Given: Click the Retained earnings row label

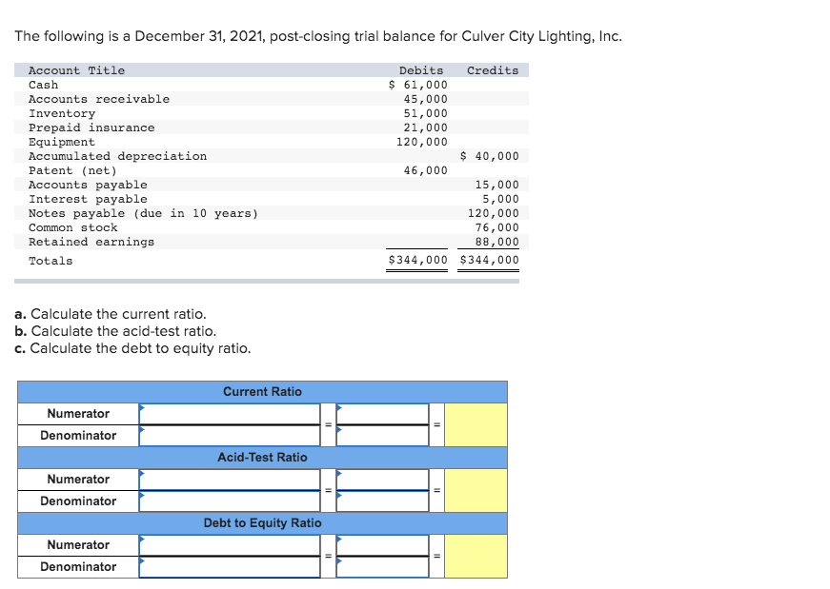Looking at the screenshot, I should (x=91, y=242).
